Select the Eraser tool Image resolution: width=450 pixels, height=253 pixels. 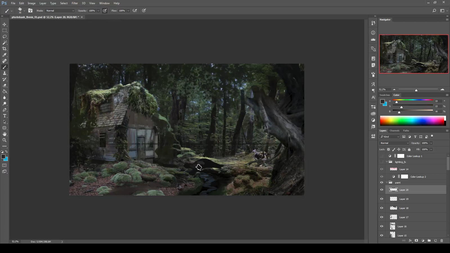[x=4, y=85]
